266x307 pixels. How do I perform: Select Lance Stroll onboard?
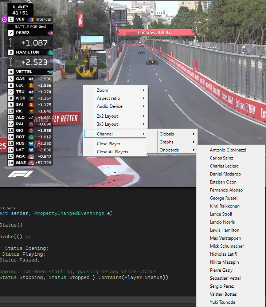coord(231,214)
